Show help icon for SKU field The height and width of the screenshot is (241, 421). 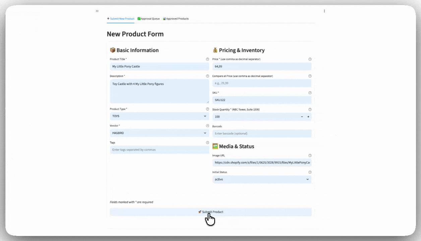(x=310, y=93)
